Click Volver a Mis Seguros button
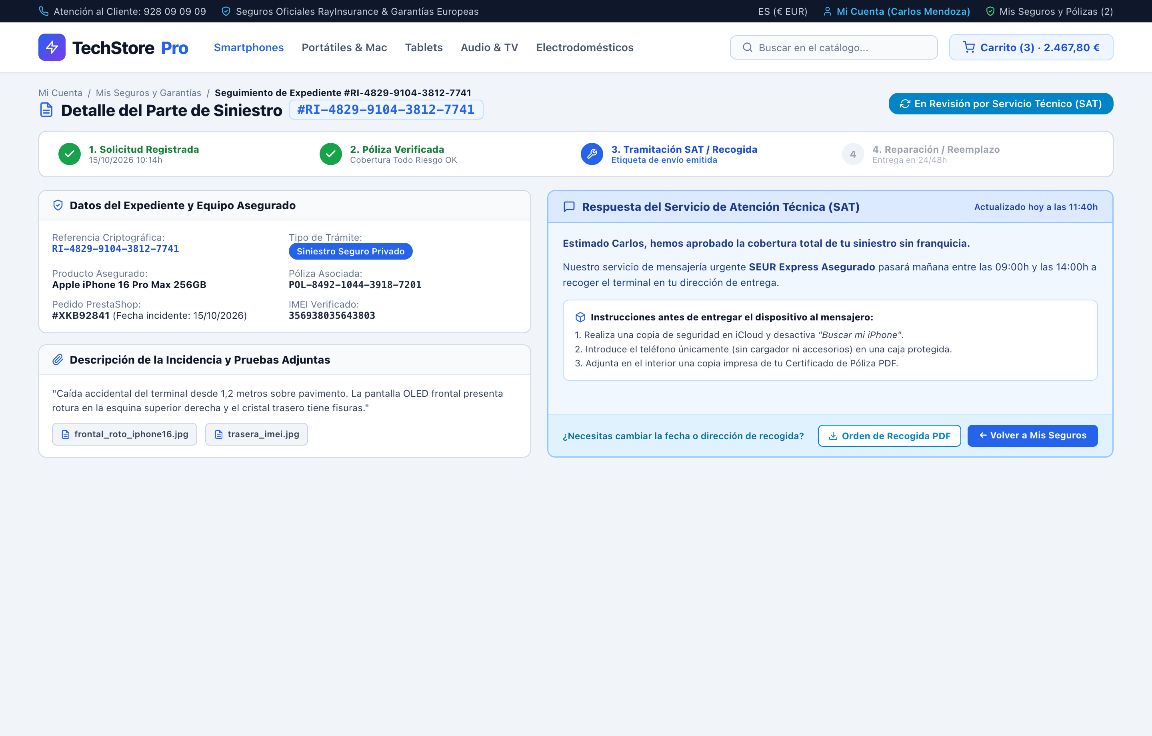The height and width of the screenshot is (736, 1152). coord(1032,436)
